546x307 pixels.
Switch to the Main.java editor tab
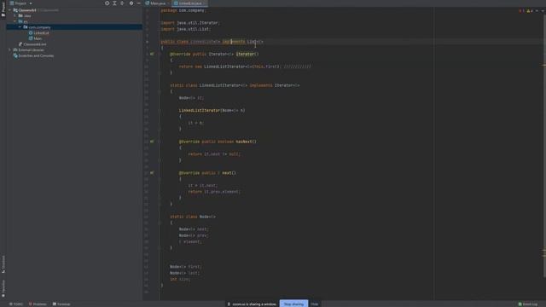(x=156, y=3)
